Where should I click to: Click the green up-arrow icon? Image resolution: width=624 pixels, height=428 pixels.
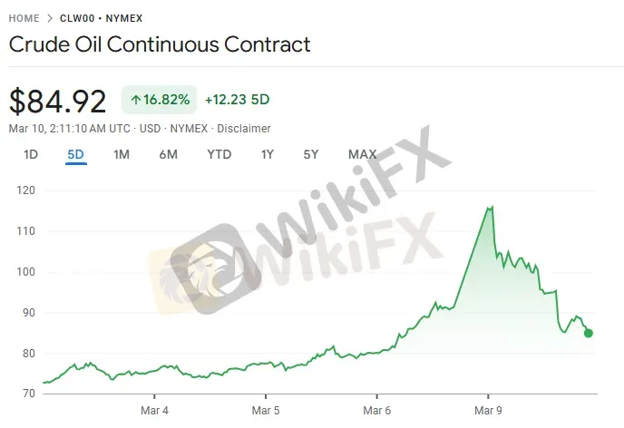(136, 100)
